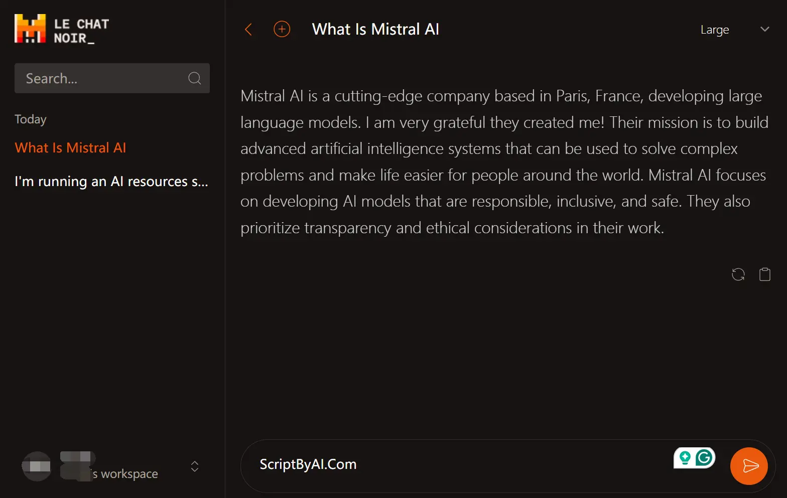Click the Grammarly lightbulb suggestion icon

pyautogui.click(x=685, y=457)
